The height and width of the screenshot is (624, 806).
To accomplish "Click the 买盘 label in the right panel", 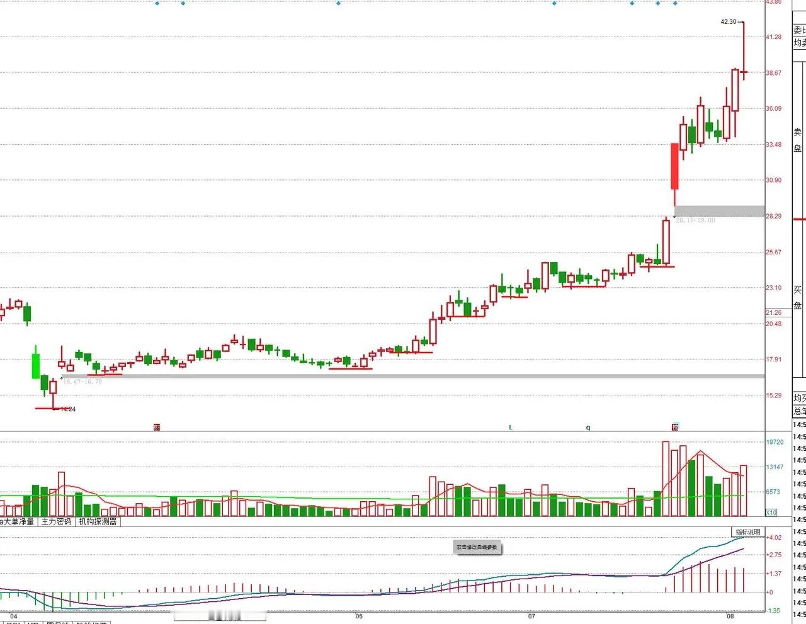I will pyautogui.click(x=798, y=298).
